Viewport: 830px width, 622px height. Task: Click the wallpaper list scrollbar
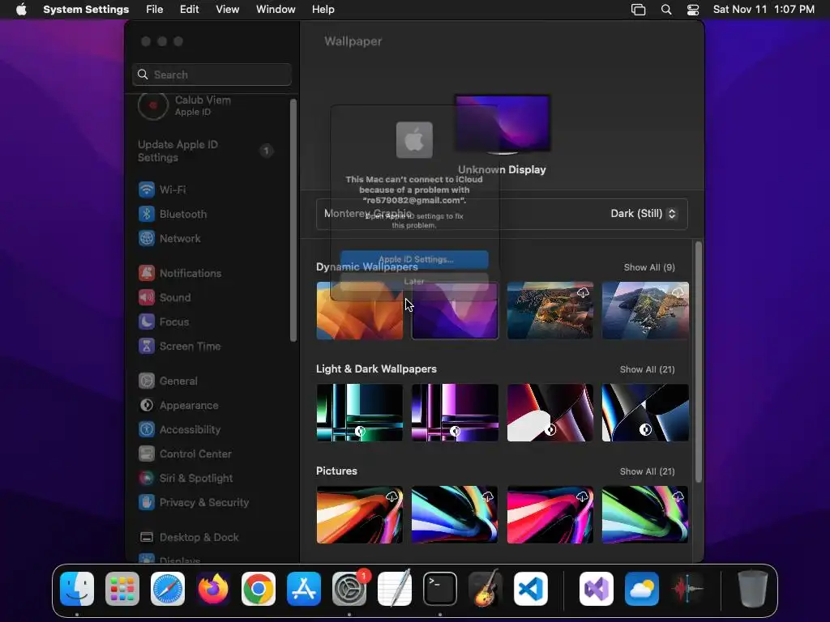coord(699,362)
